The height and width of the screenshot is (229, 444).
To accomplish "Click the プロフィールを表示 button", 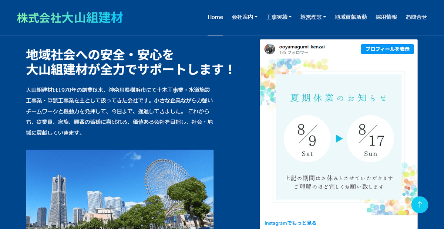I will tap(387, 49).
